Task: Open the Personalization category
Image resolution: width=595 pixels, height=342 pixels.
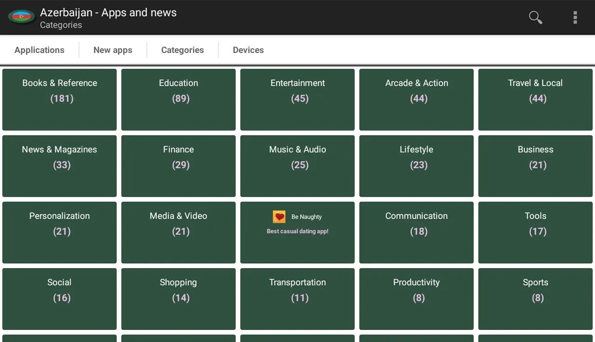Action: tap(59, 232)
